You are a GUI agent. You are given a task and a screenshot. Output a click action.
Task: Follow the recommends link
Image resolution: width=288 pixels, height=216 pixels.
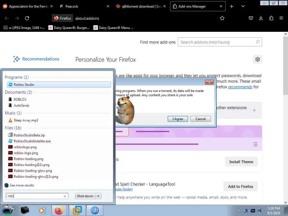tap(240, 87)
